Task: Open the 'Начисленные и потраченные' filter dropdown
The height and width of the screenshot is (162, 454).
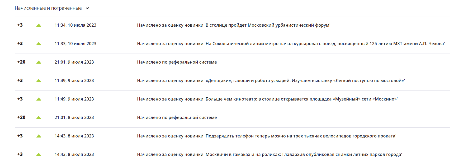Action: (52, 8)
